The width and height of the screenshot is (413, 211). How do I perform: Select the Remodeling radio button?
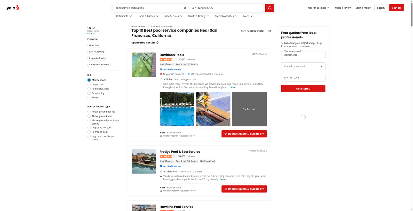click(x=89, y=93)
